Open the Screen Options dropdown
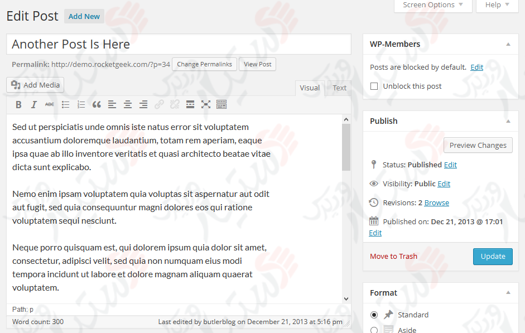Image resolution: width=525 pixels, height=333 pixels. click(x=432, y=5)
